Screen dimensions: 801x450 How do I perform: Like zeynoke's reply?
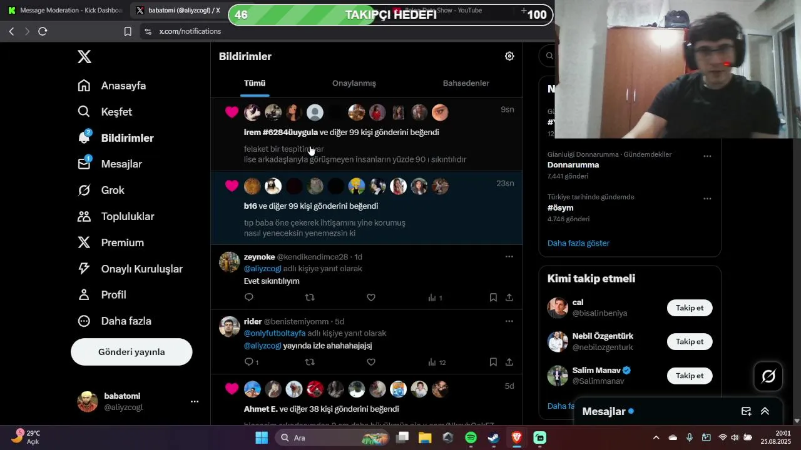click(x=371, y=297)
